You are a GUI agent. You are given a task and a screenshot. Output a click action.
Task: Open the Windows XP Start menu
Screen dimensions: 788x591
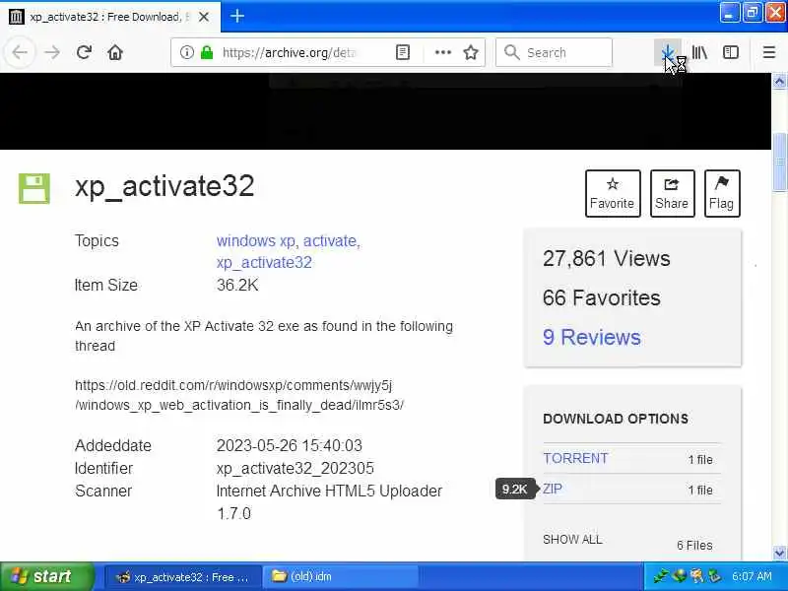(46, 576)
